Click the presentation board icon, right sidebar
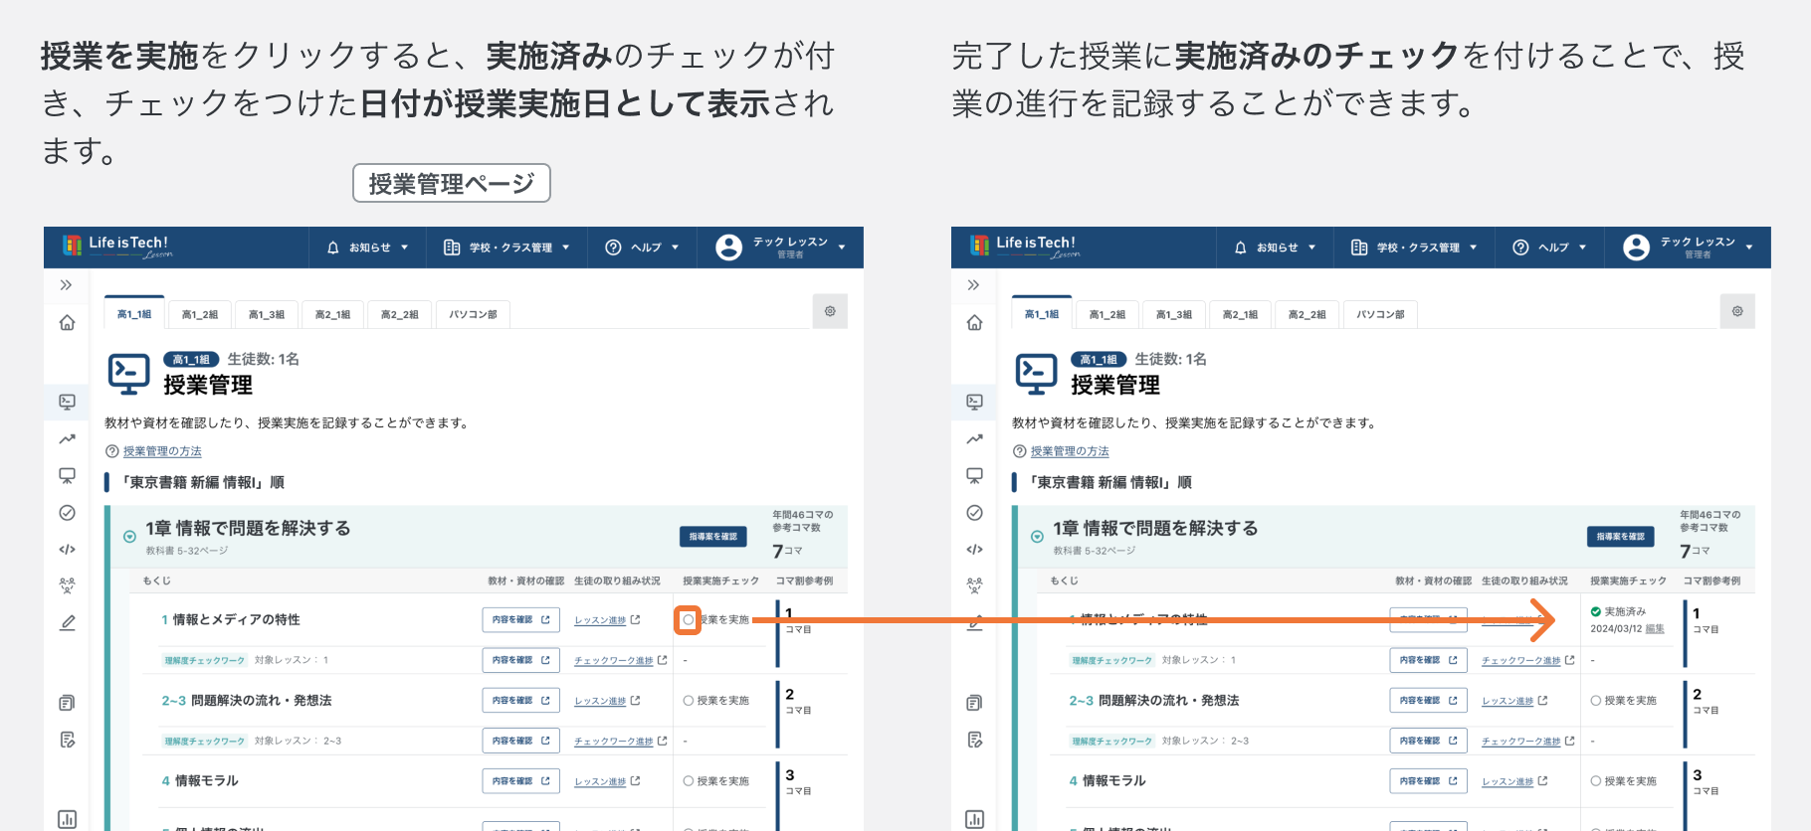The image size is (1811, 831). tap(974, 476)
